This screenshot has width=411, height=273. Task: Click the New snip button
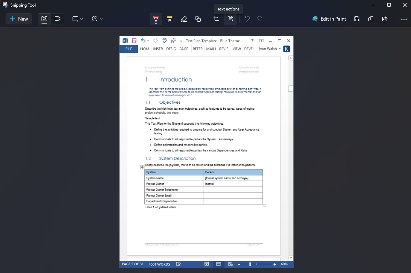(x=19, y=19)
